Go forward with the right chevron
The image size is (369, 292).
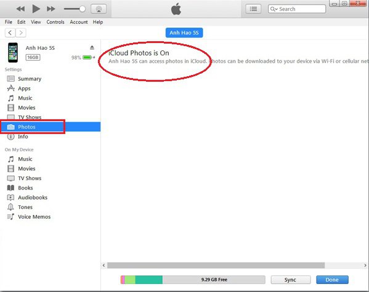(x=21, y=33)
